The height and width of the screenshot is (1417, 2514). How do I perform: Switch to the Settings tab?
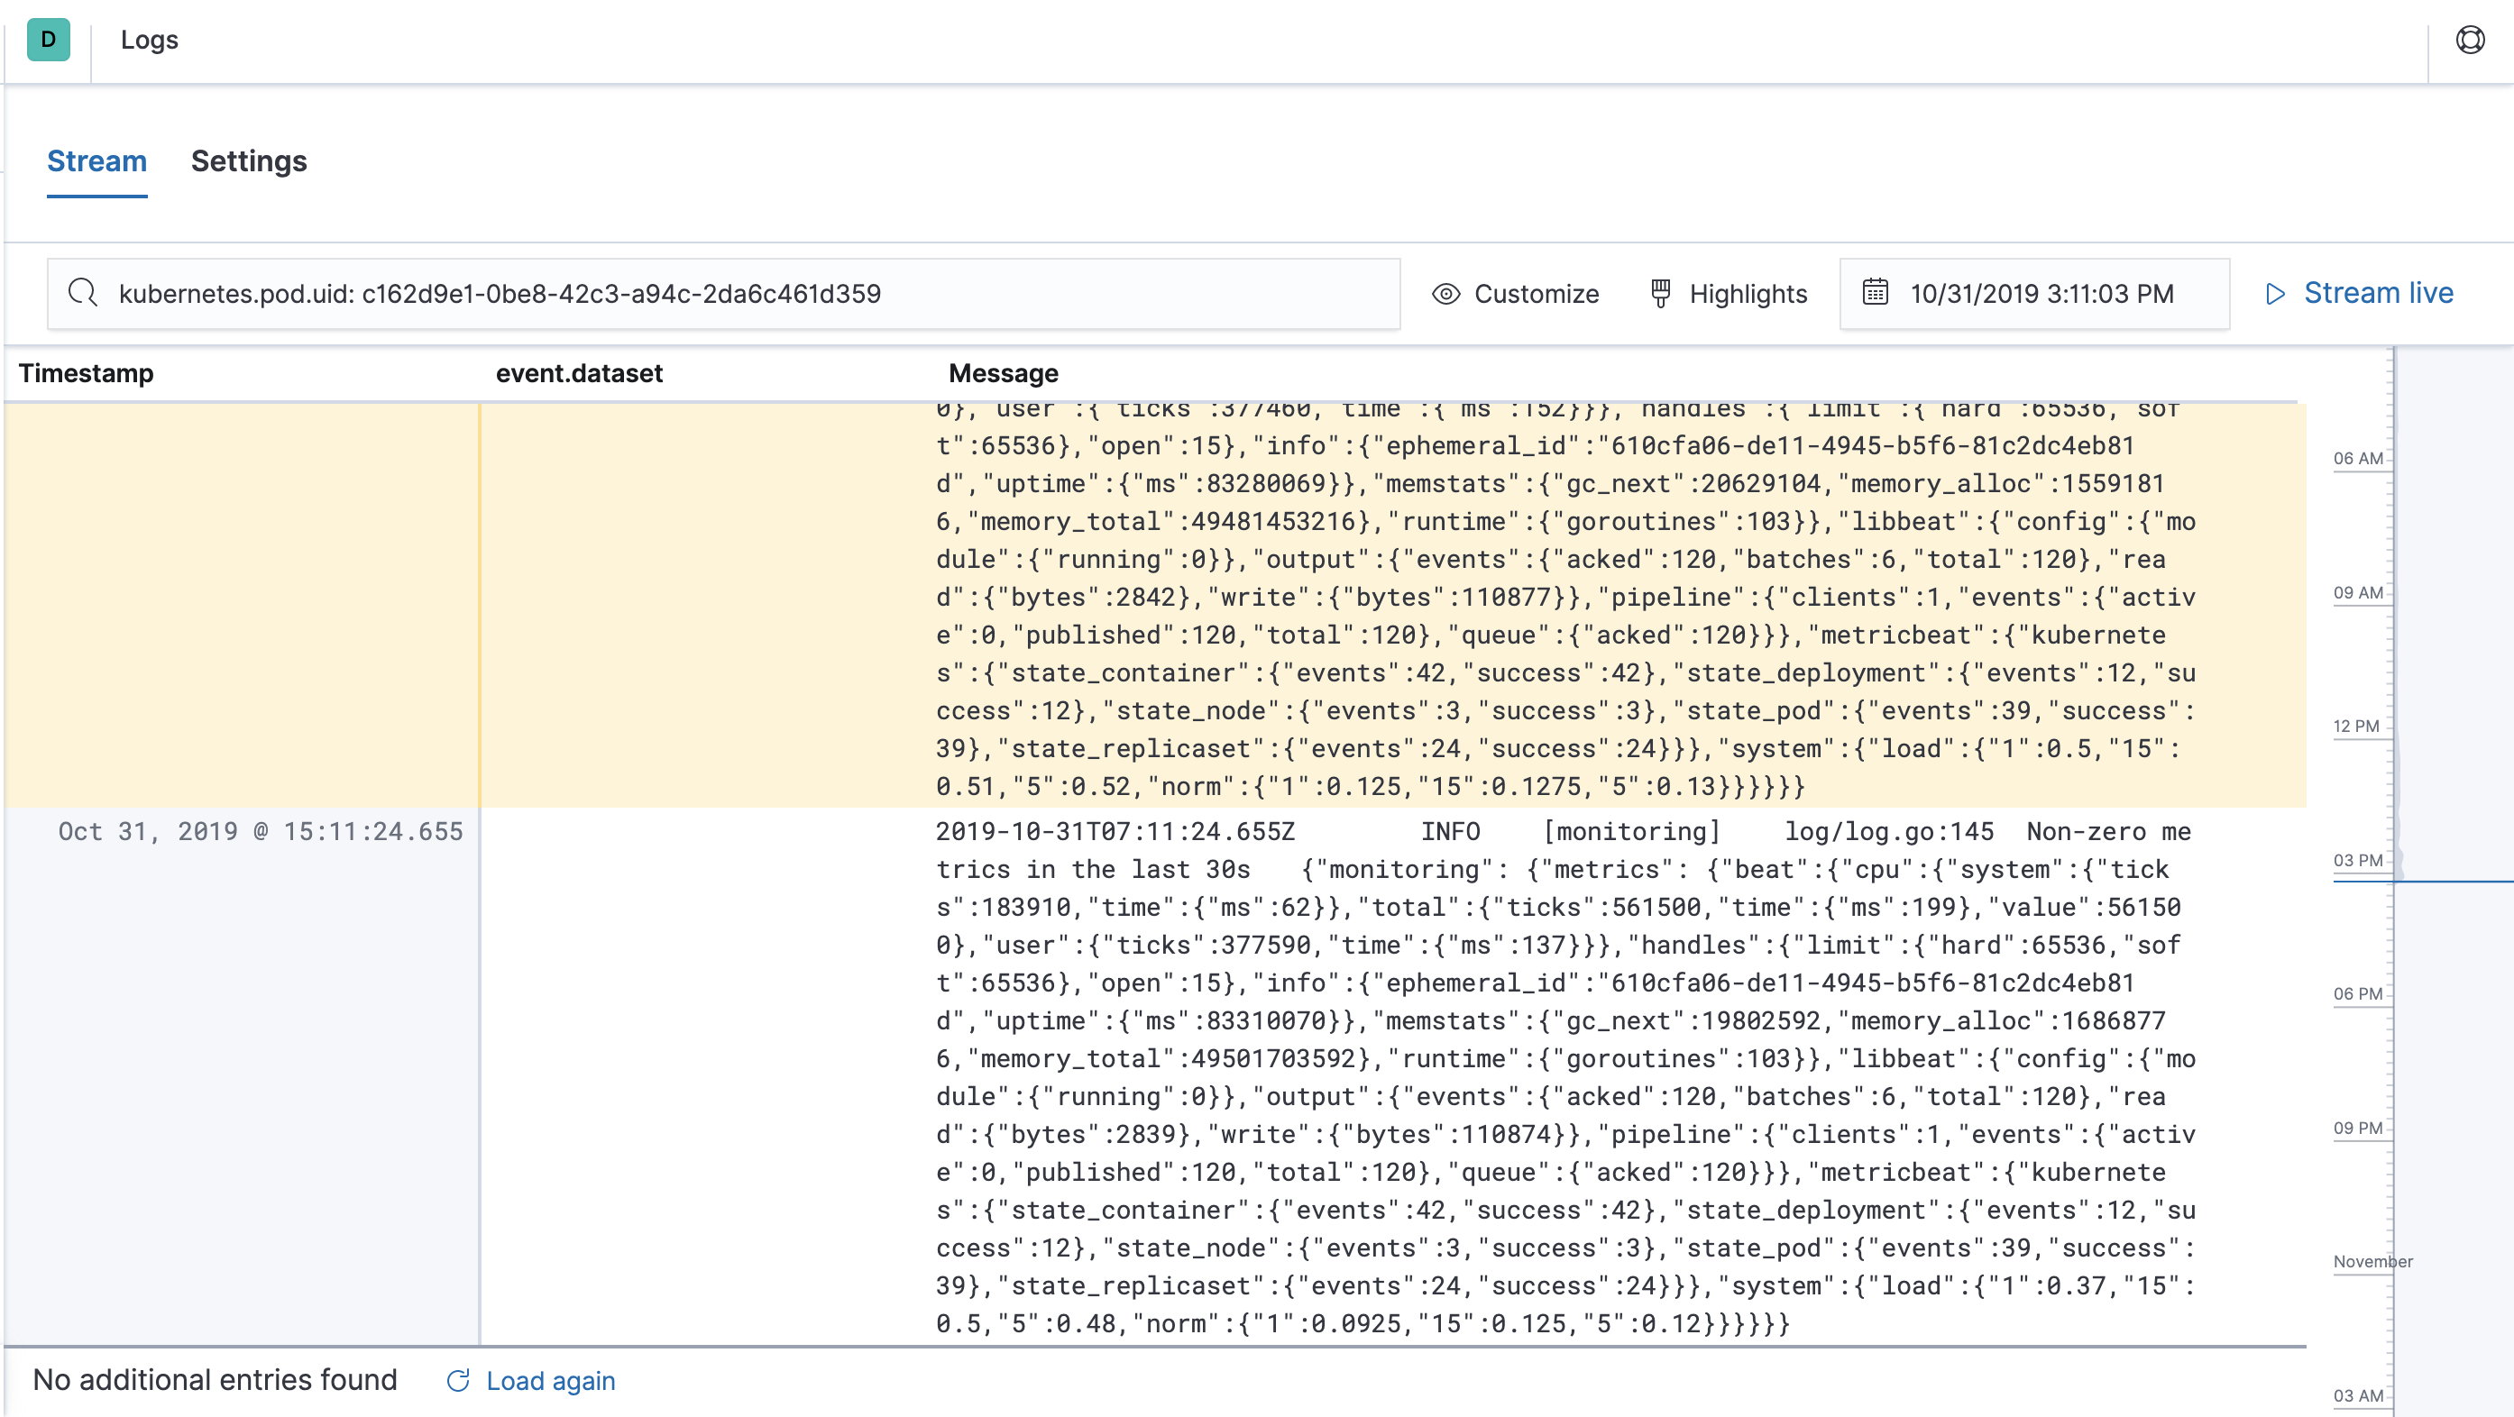click(x=249, y=161)
